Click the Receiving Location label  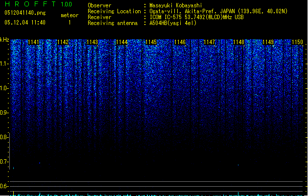click(114, 11)
